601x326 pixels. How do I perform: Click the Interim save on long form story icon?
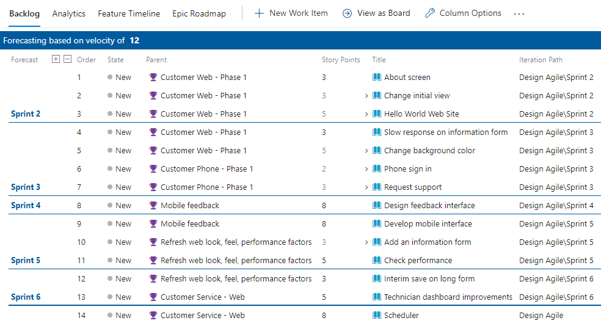(x=377, y=278)
